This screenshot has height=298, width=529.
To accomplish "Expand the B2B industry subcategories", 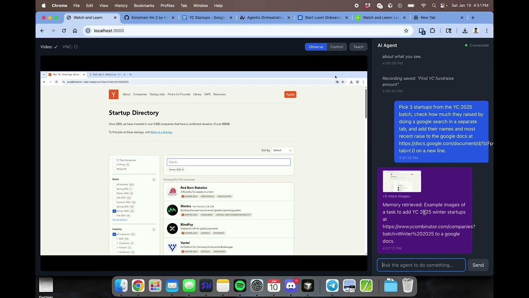I will tap(117, 239).
